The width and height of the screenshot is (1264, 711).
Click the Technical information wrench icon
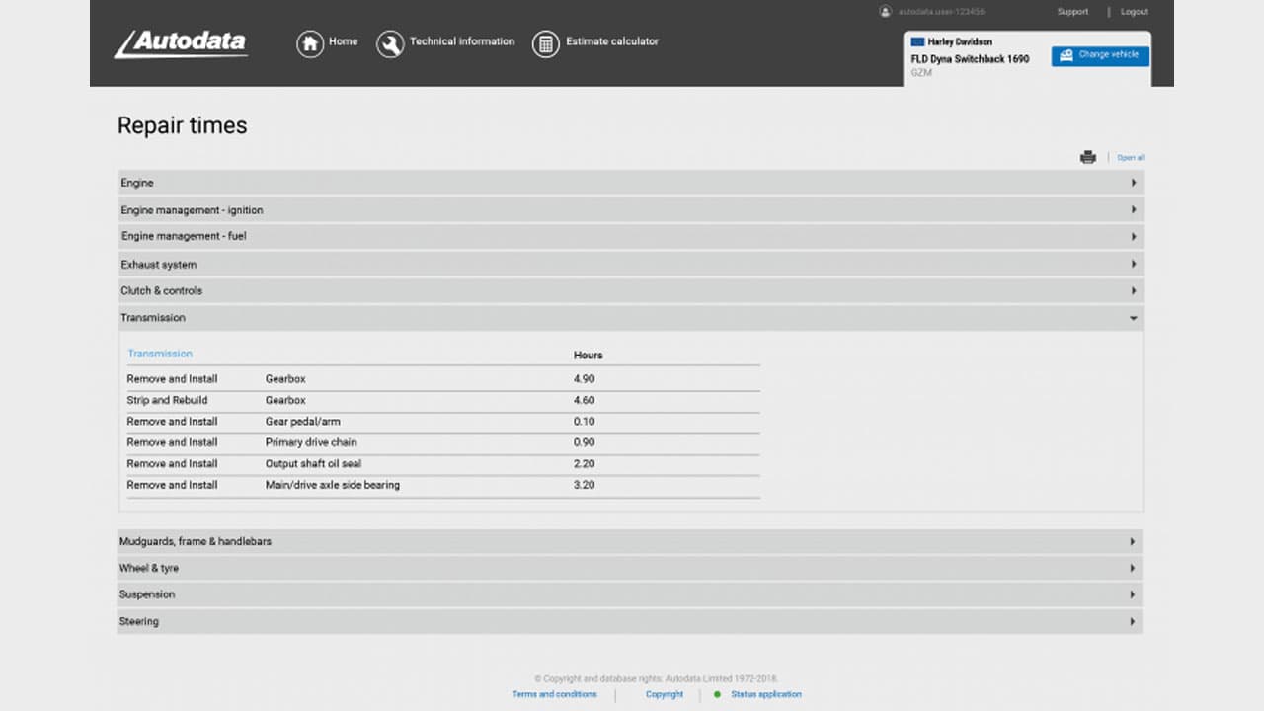pos(392,43)
